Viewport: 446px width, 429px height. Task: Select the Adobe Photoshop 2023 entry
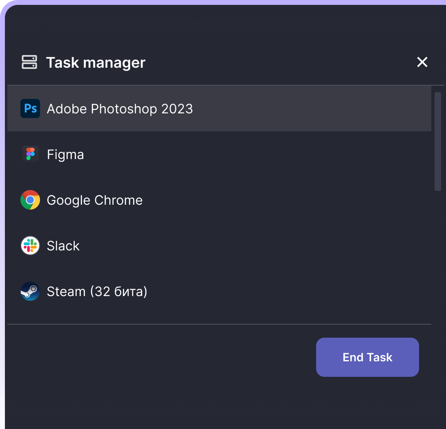pos(120,109)
